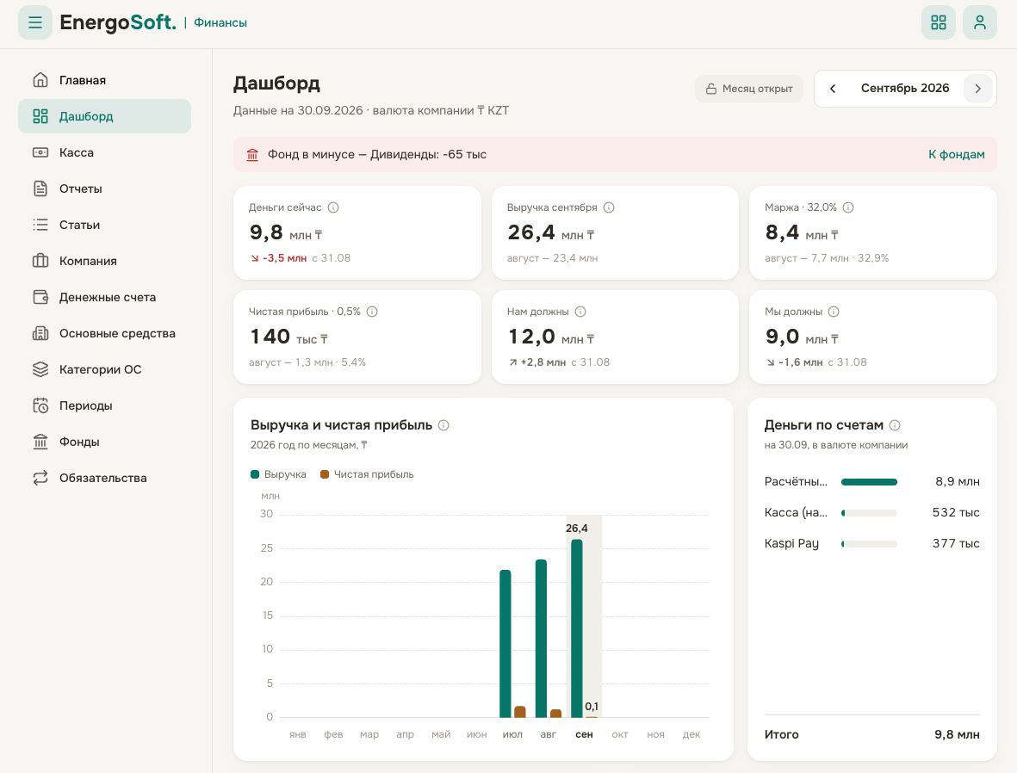Click the Итого 9,8 млн total value

[957, 735]
